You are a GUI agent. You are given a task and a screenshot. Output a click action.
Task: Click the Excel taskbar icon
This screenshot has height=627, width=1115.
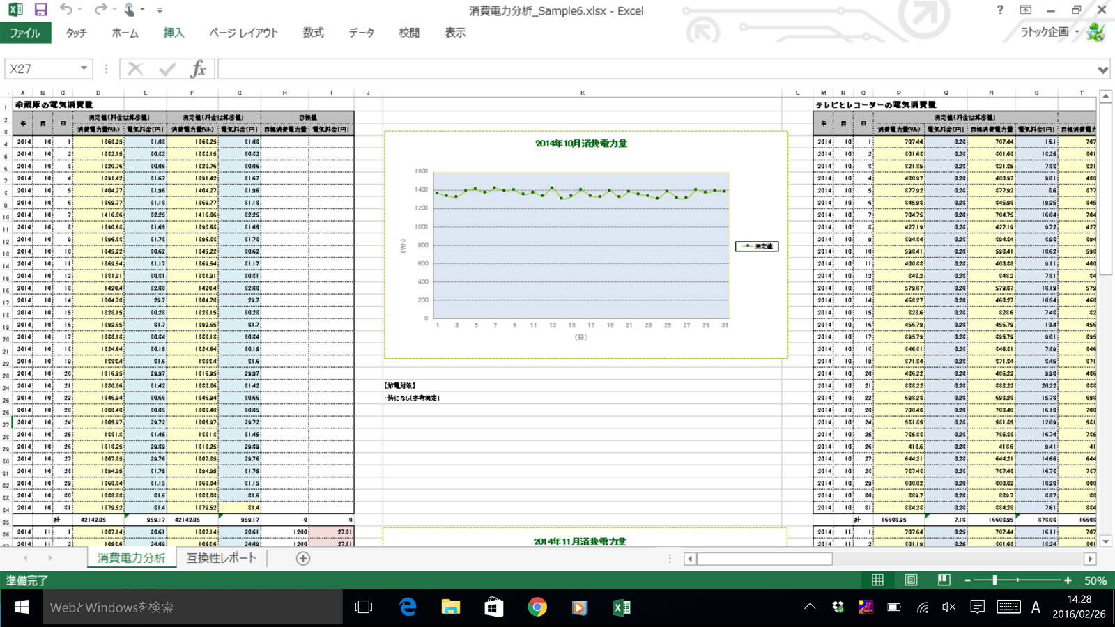coord(622,607)
